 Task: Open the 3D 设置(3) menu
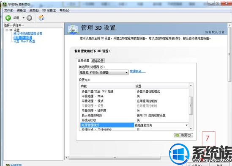pyautogui.click(x=49, y=10)
